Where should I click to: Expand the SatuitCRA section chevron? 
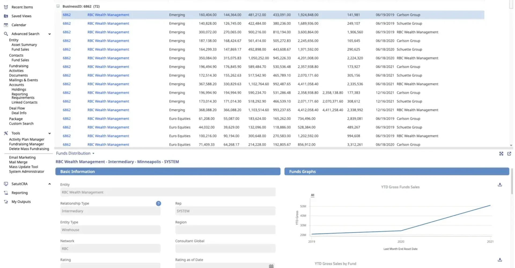tap(50, 184)
